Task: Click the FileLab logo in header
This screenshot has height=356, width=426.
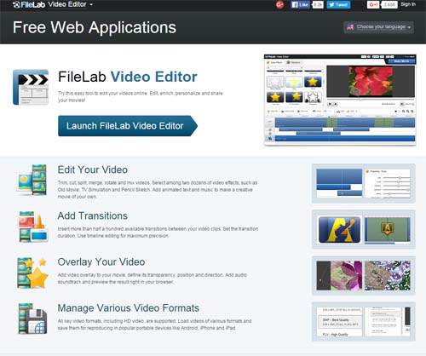Action: (29, 4)
